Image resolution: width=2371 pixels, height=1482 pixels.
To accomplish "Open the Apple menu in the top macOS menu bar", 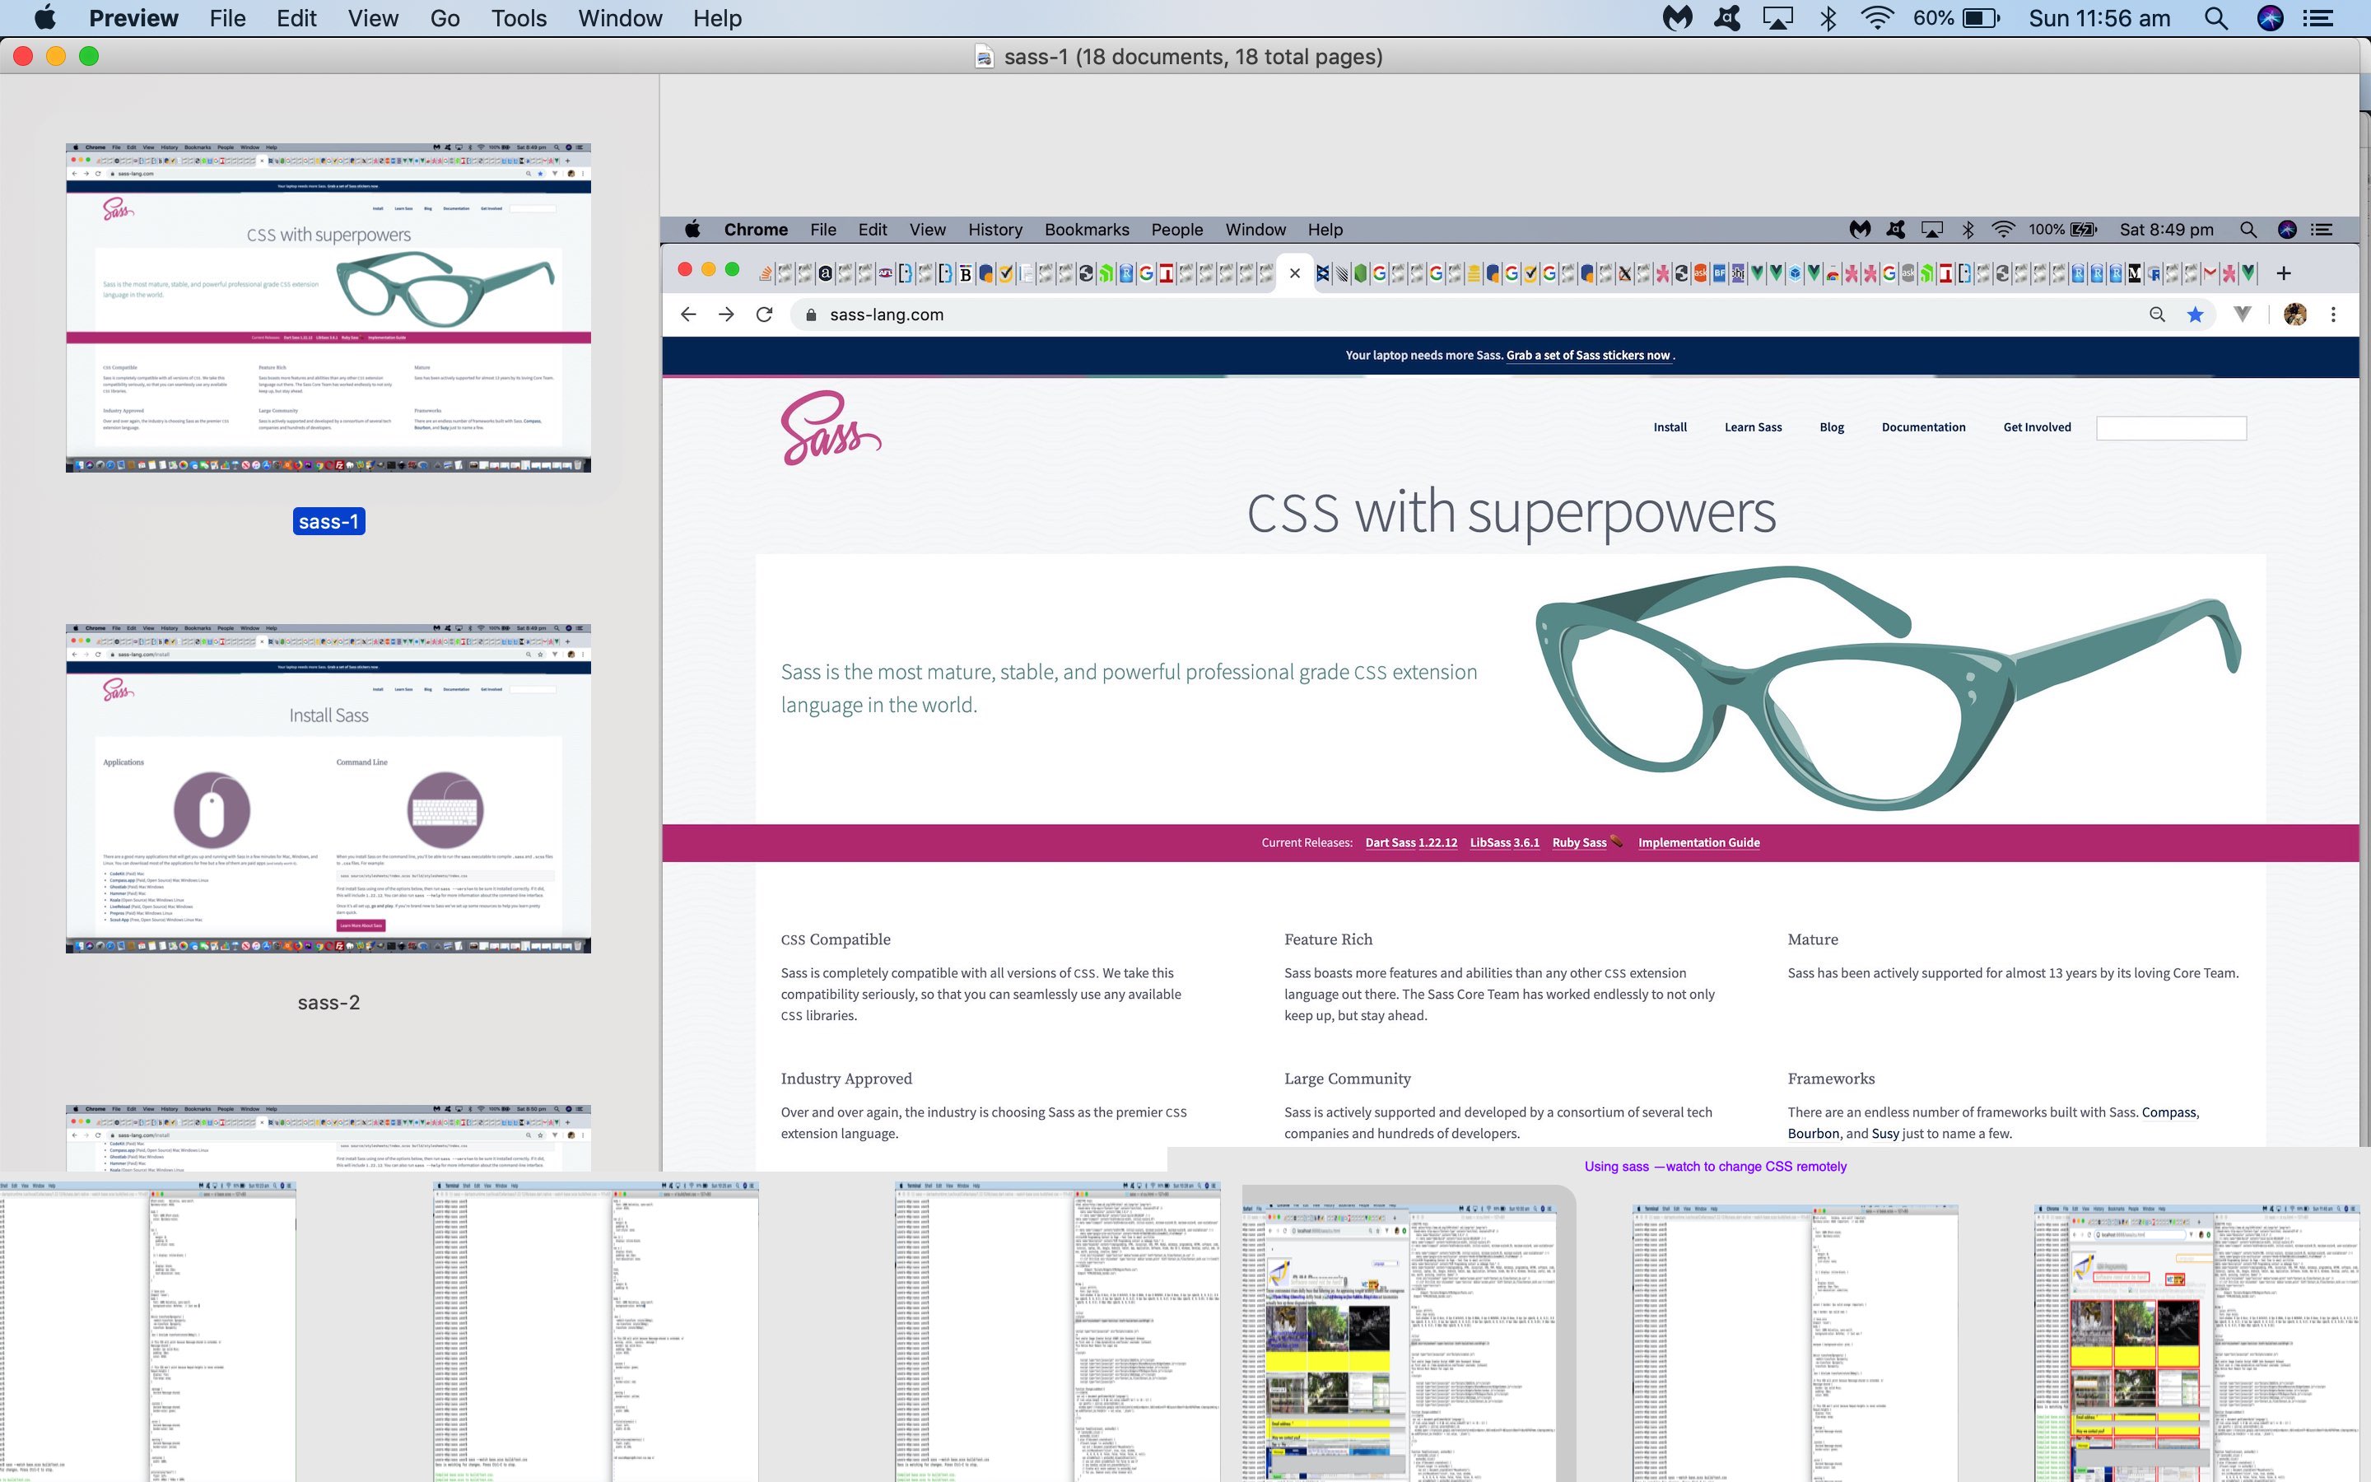I will click(x=45, y=17).
